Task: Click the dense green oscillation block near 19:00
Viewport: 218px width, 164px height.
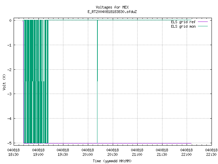Action: (x=36, y=82)
